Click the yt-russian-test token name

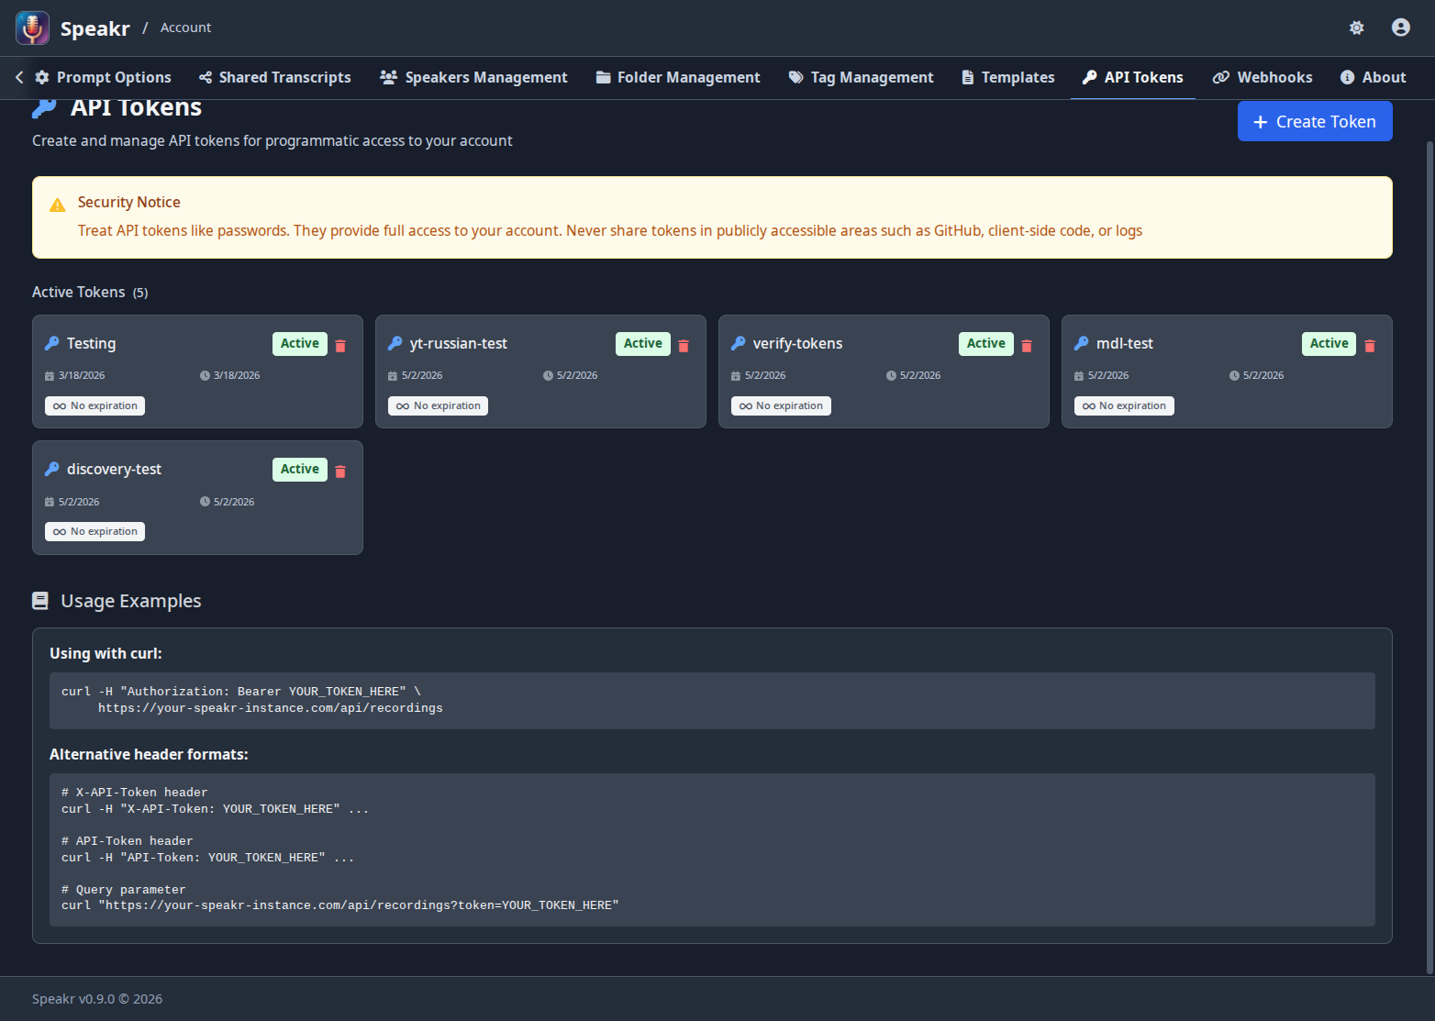pos(459,343)
